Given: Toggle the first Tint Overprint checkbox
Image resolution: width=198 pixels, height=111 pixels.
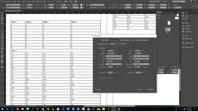Looking at the screenshot, I should [115, 61].
